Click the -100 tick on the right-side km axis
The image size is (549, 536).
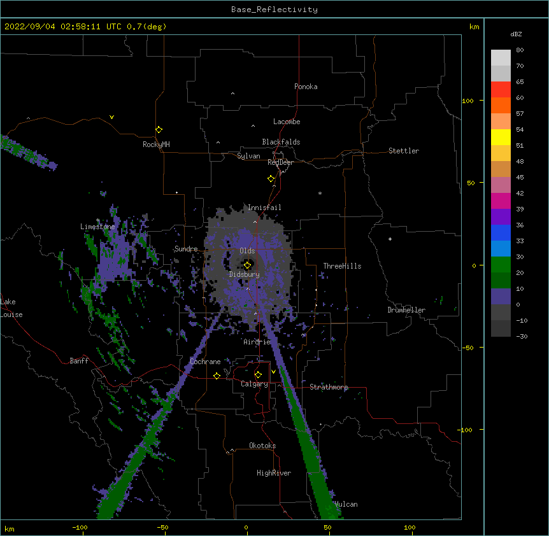click(466, 430)
